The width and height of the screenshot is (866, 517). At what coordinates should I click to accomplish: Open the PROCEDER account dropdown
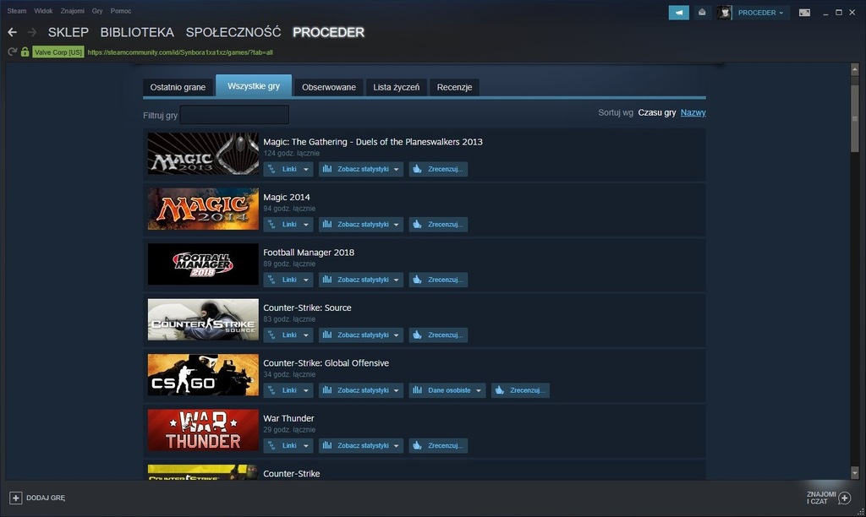point(760,12)
